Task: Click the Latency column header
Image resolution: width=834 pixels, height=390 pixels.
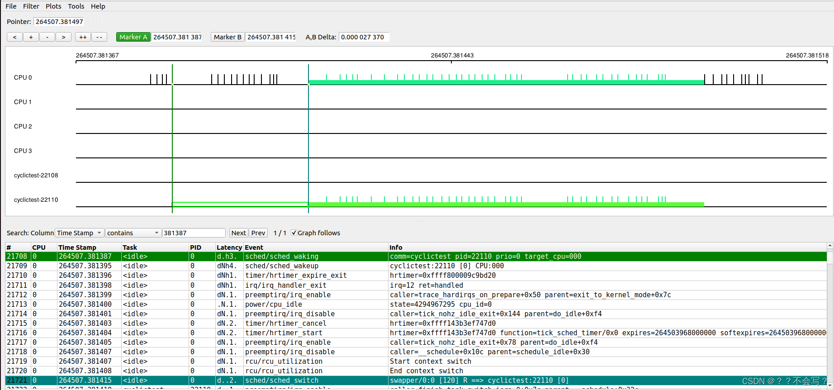Action: click(229, 247)
